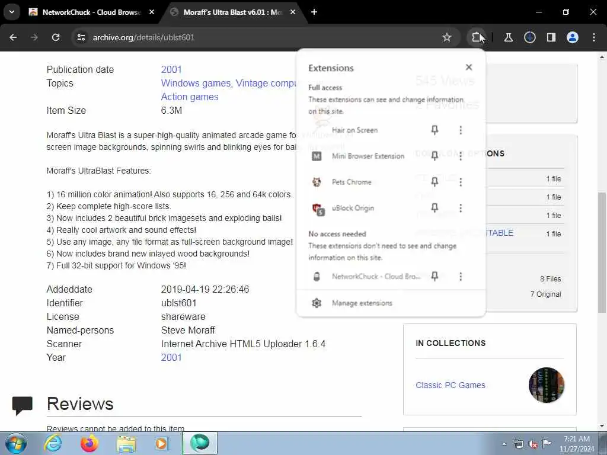
Task: Open Windows Media Player from the taskbar
Action: (162, 443)
